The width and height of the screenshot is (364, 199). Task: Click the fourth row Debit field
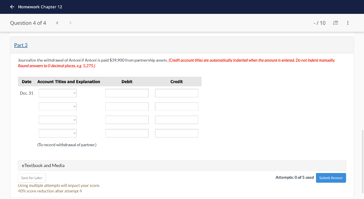click(127, 133)
